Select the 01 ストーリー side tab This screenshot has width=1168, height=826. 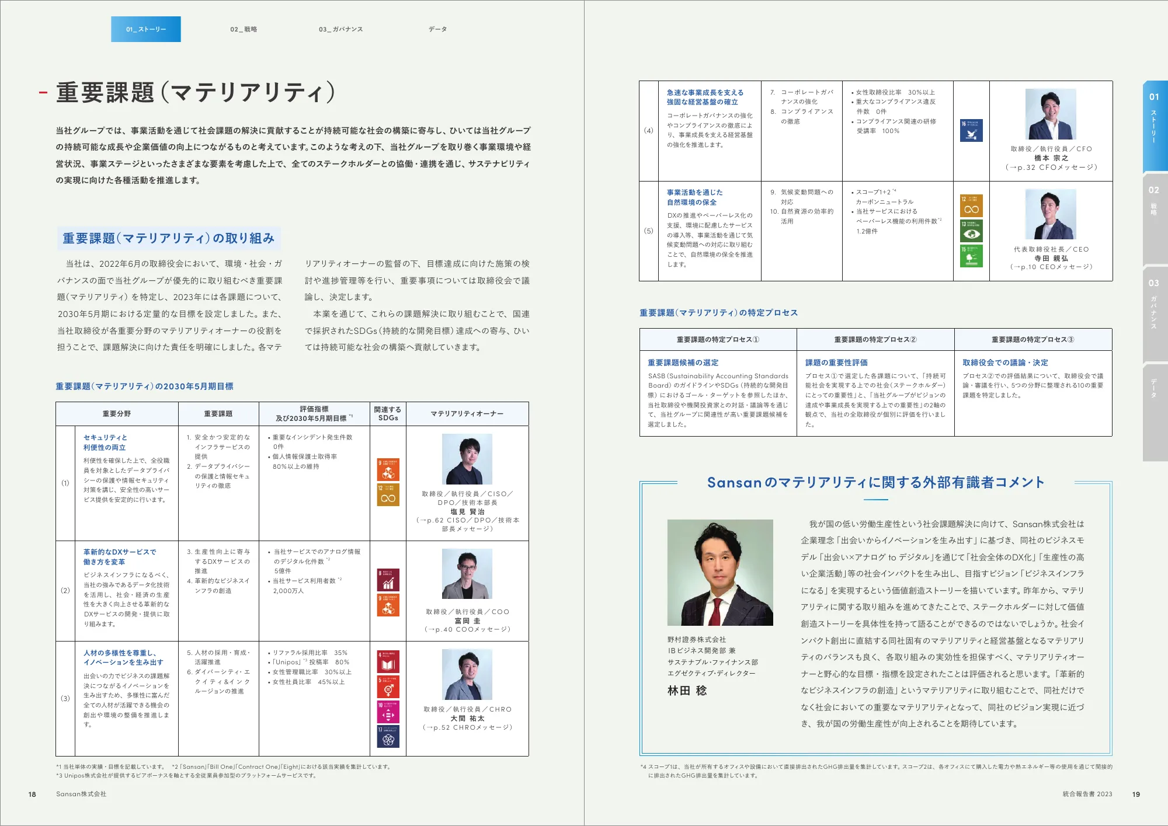(x=1155, y=126)
